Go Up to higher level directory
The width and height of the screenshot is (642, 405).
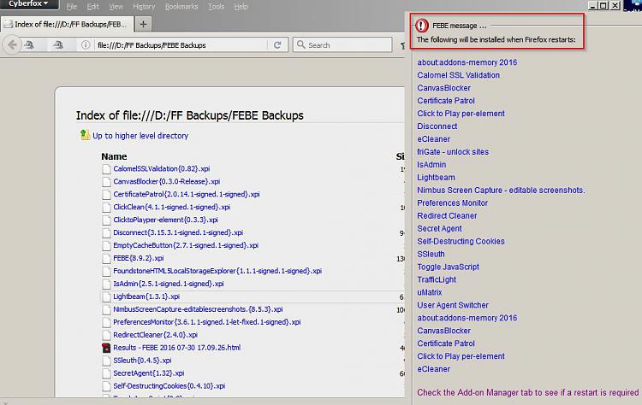coord(140,136)
